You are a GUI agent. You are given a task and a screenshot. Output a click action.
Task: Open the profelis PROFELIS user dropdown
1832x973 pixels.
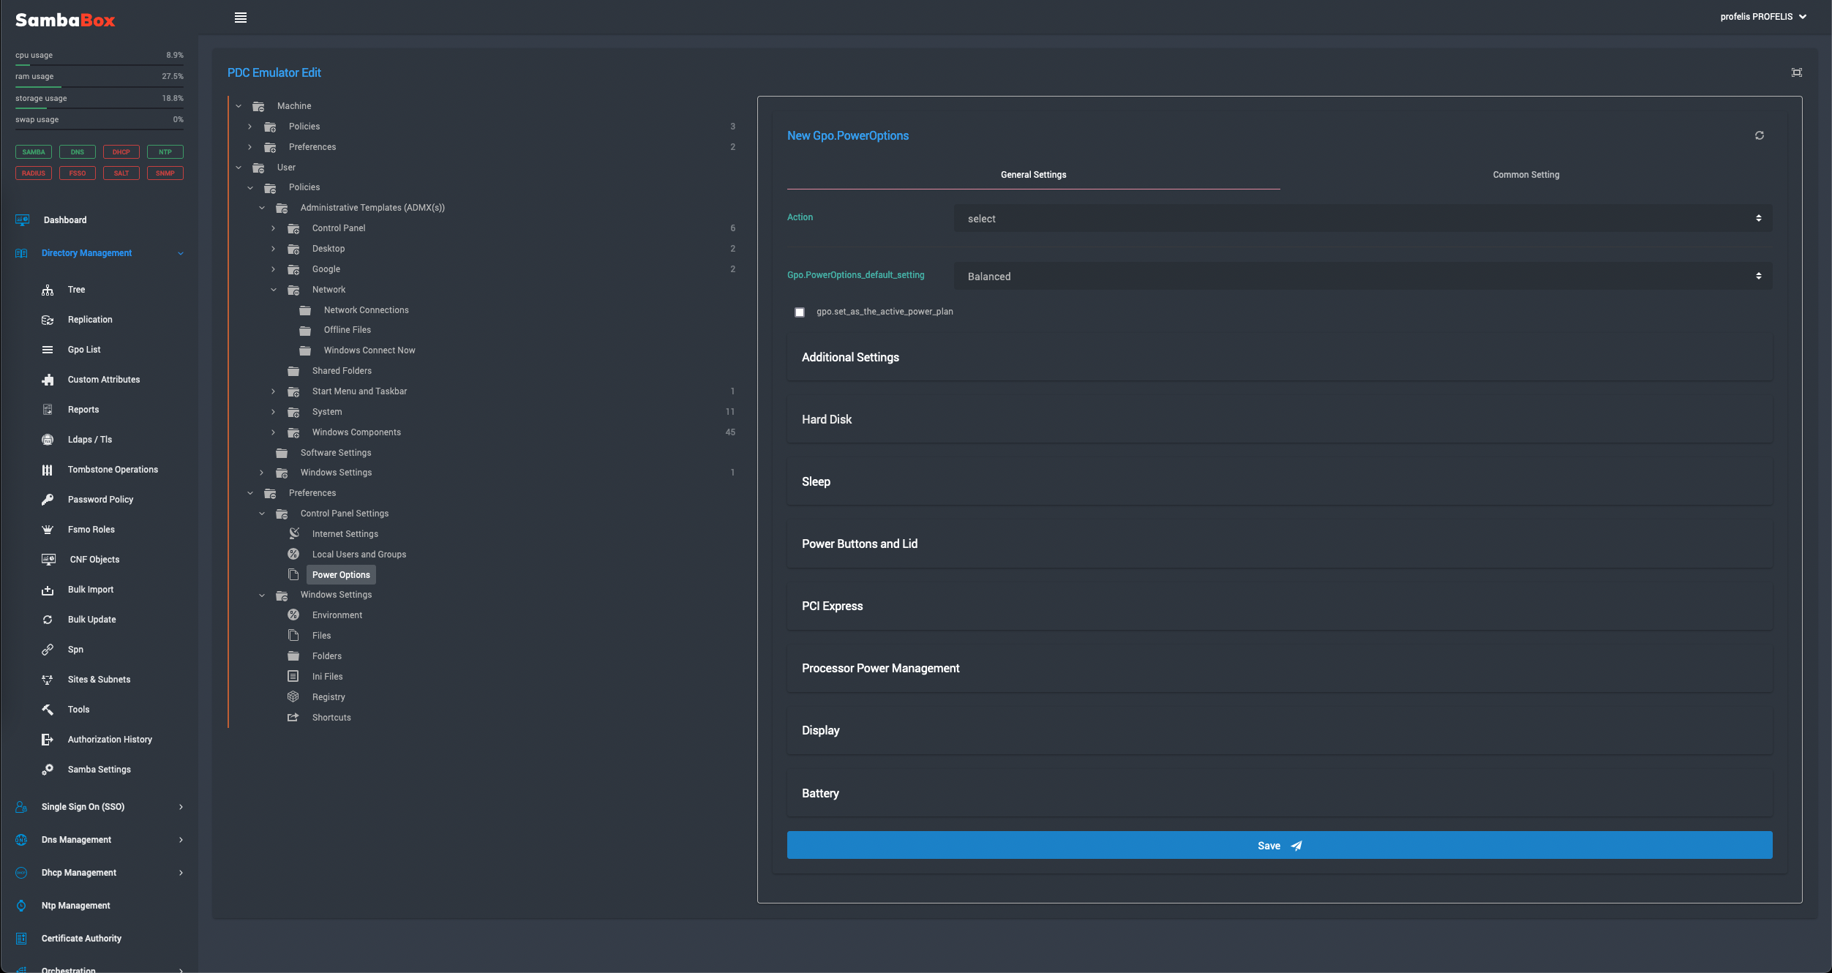pyautogui.click(x=1763, y=17)
